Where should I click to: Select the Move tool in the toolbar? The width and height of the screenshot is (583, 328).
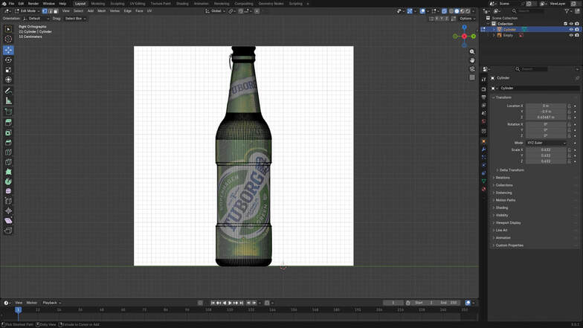8,50
